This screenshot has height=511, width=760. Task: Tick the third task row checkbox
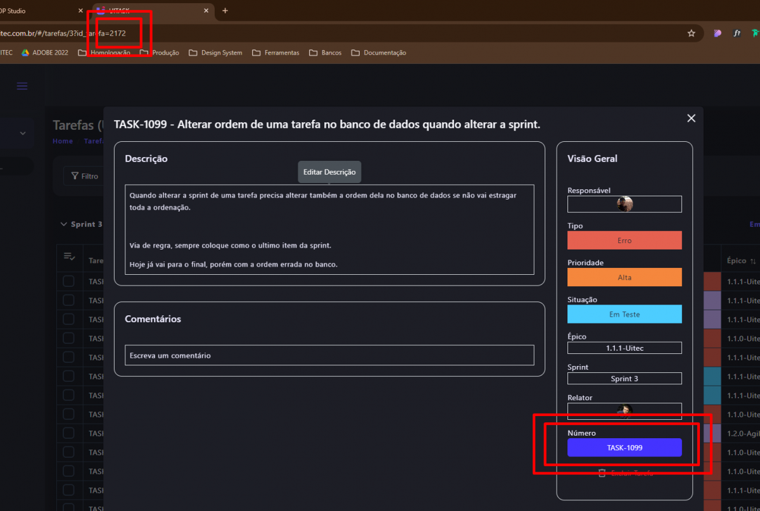[x=68, y=319]
